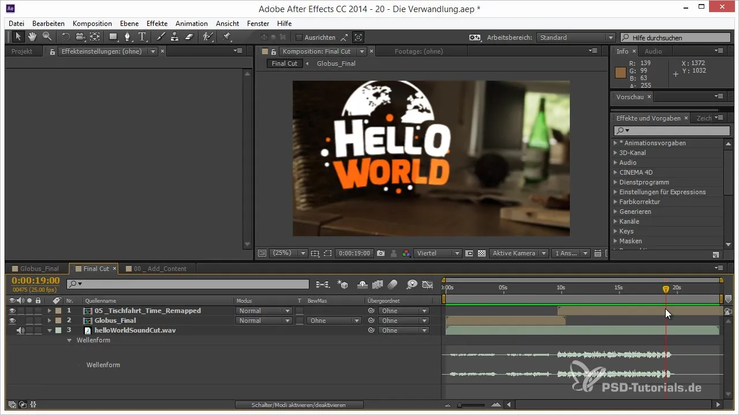Select the Unified Camera tool

(80, 37)
